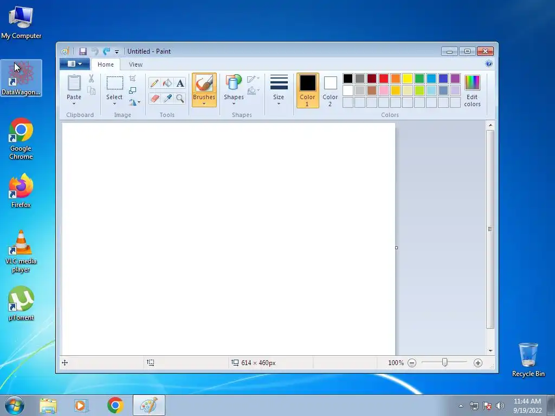Open the Paint file menu button
Screen dimensions: 555x416
tap(75, 64)
